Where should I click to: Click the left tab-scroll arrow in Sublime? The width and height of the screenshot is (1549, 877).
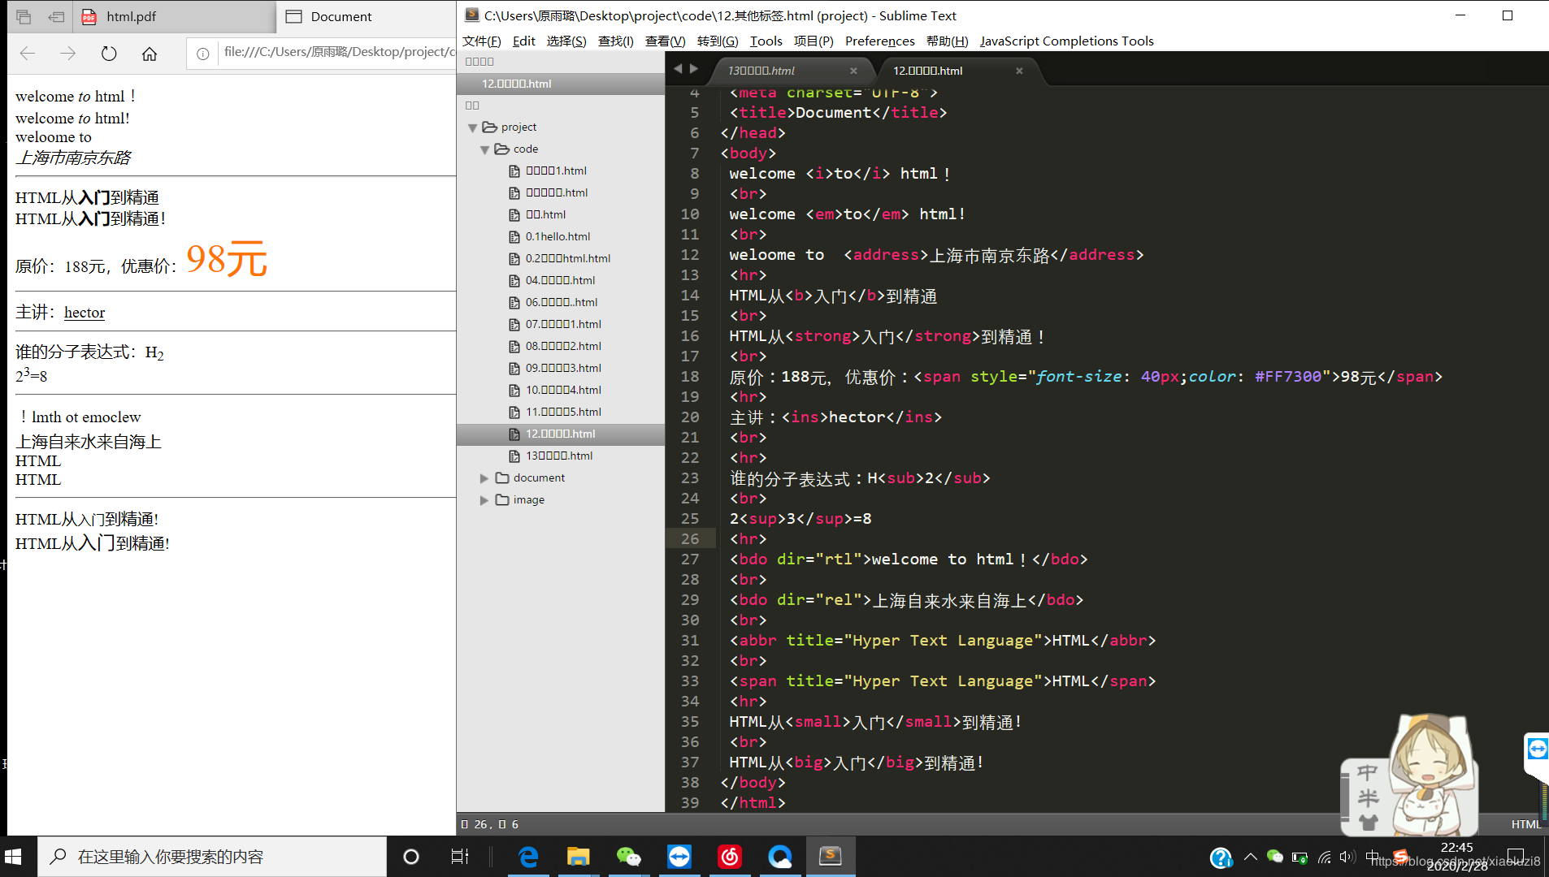[678, 69]
